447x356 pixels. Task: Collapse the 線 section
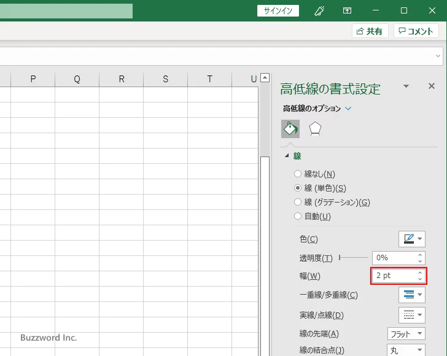pos(287,157)
